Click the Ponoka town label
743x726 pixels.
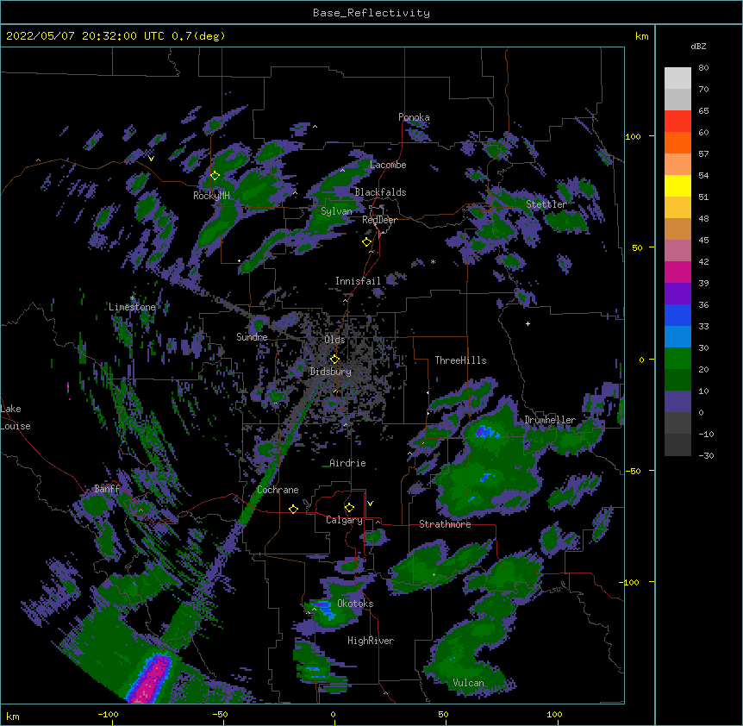point(414,117)
